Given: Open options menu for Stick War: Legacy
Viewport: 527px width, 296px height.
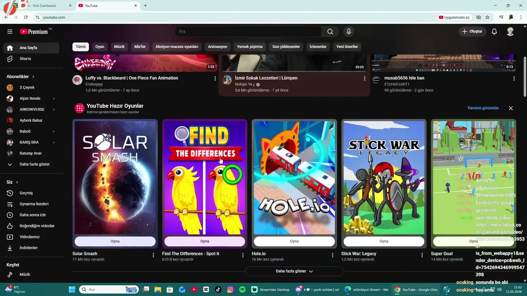Looking at the screenshot, I should 422,255.
